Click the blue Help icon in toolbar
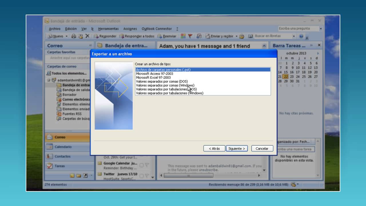 pos(301,36)
